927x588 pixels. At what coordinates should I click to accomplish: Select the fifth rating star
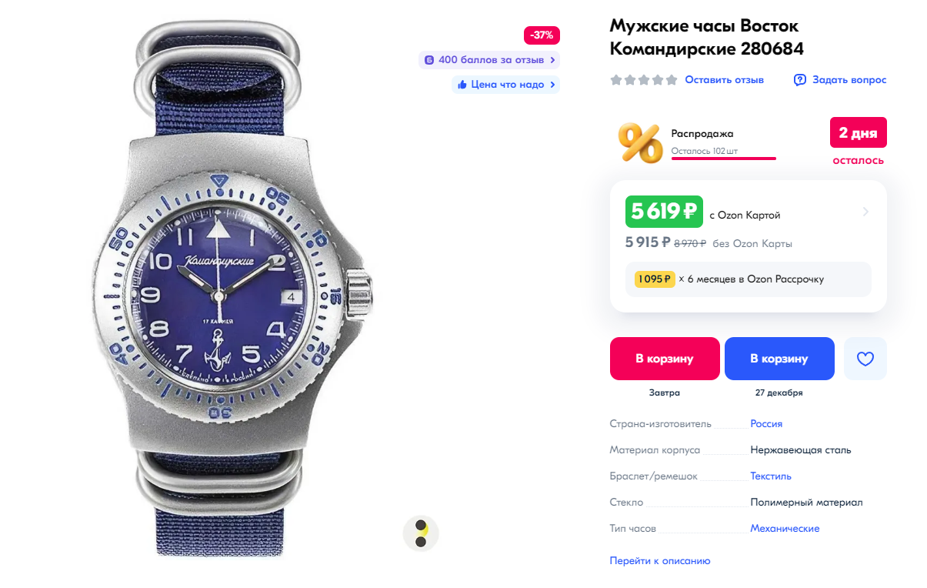pos(672,80)
